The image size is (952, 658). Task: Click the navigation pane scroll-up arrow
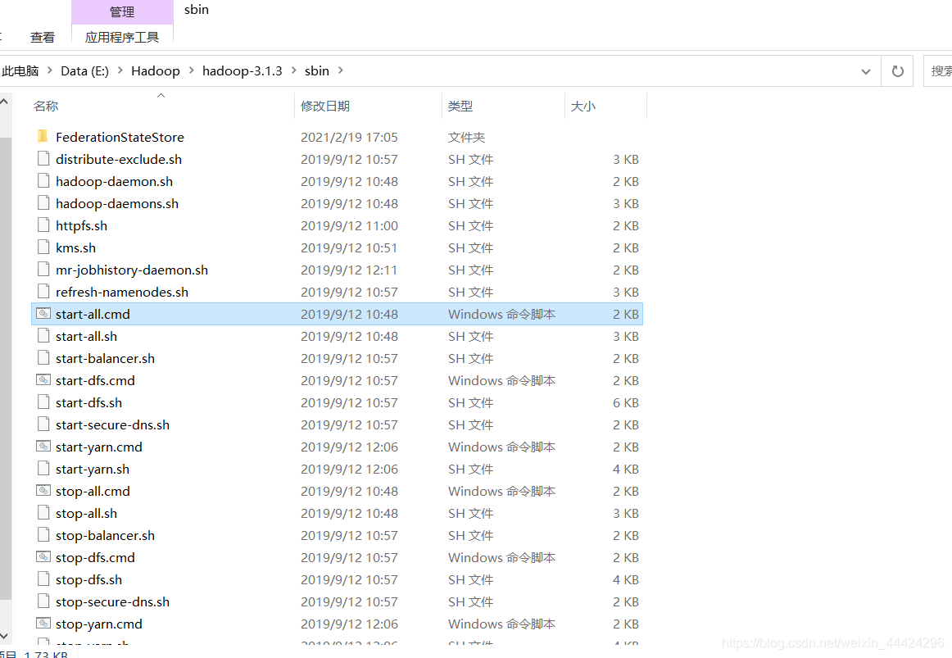[5, 102]
